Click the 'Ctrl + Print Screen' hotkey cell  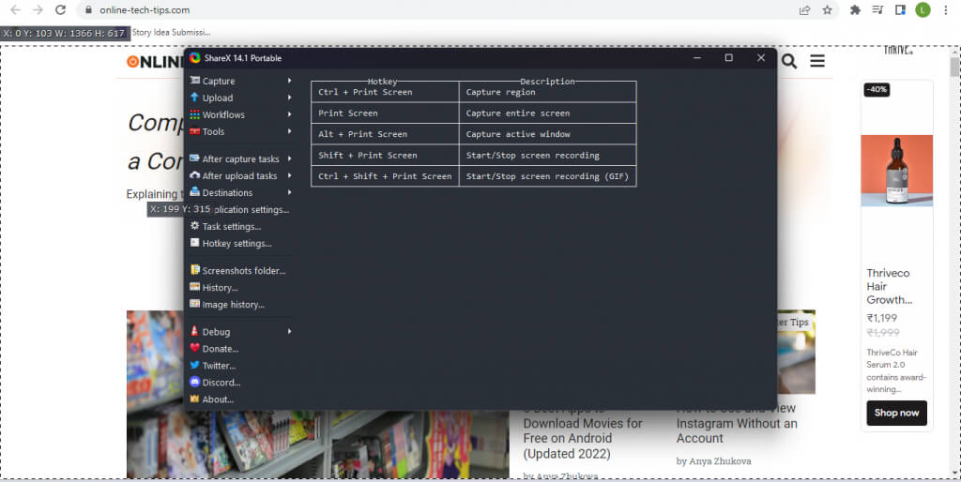385,92
